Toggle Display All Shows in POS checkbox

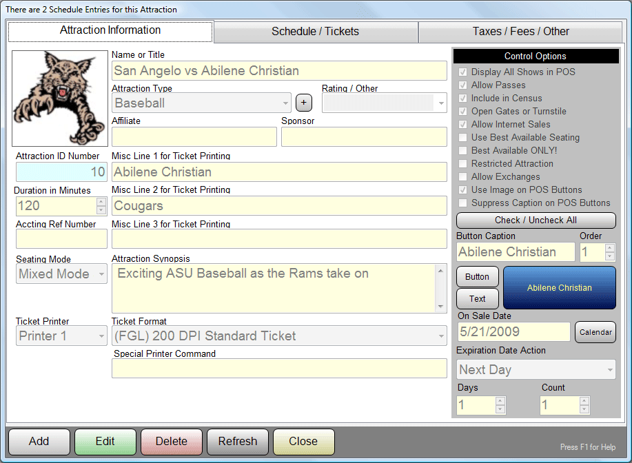pyautogui.click(x=462, y=72)
